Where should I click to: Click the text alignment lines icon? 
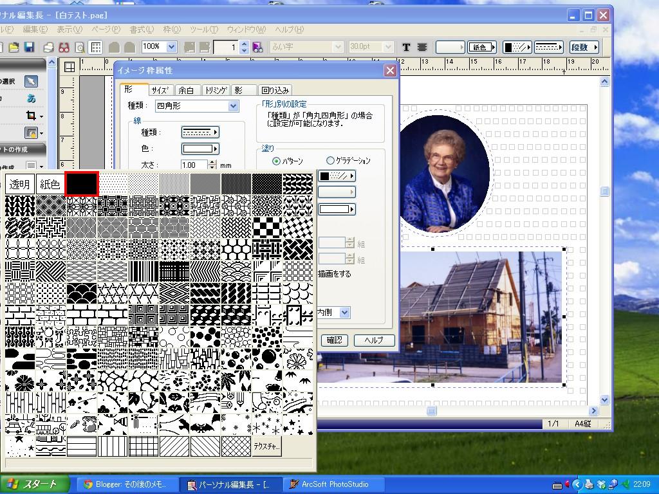pyautogui.click(x=422, y=47)
